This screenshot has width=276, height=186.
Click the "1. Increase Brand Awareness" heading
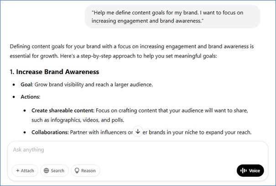54,72
